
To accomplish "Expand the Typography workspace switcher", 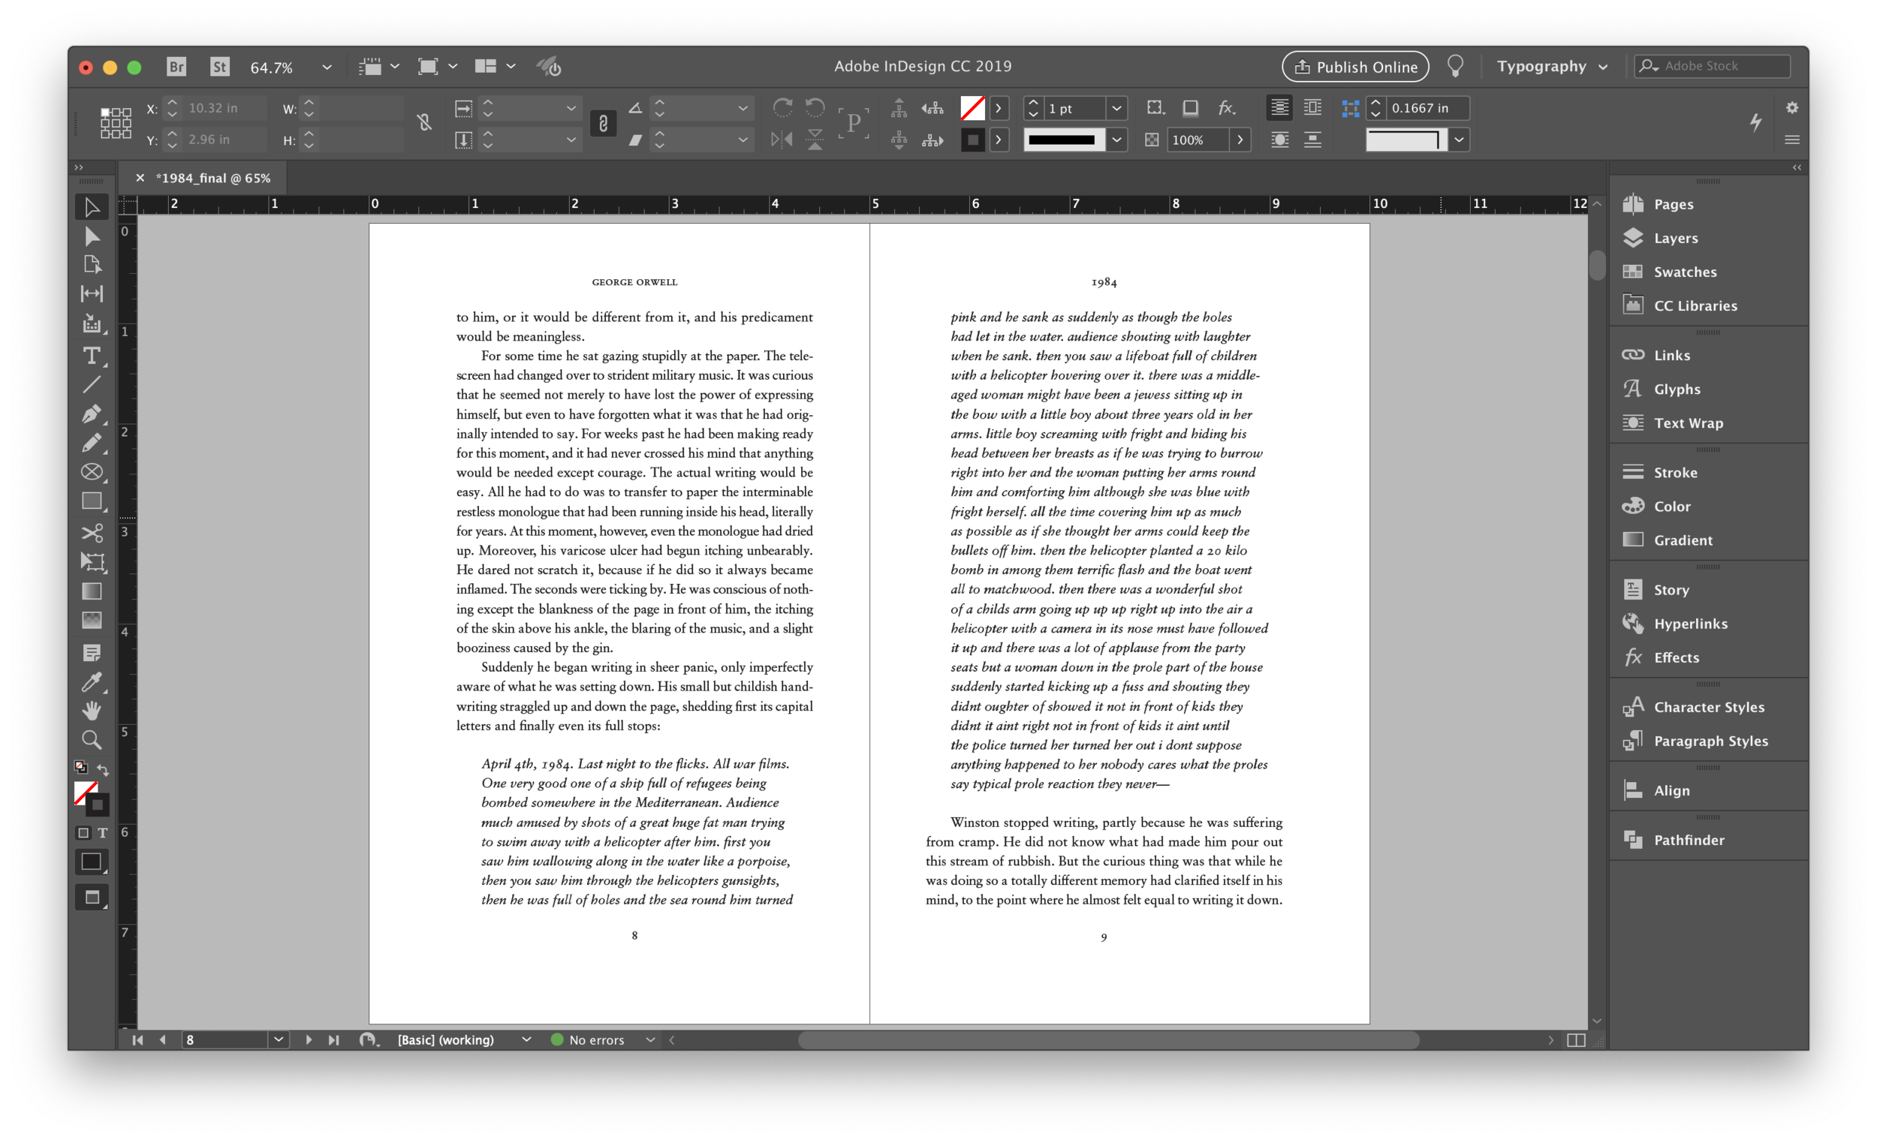I will (x=1553, y=66).
